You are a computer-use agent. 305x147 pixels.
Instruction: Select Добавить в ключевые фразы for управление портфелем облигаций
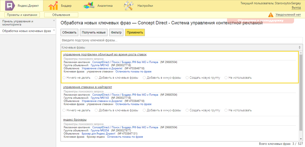pos(96,78)
